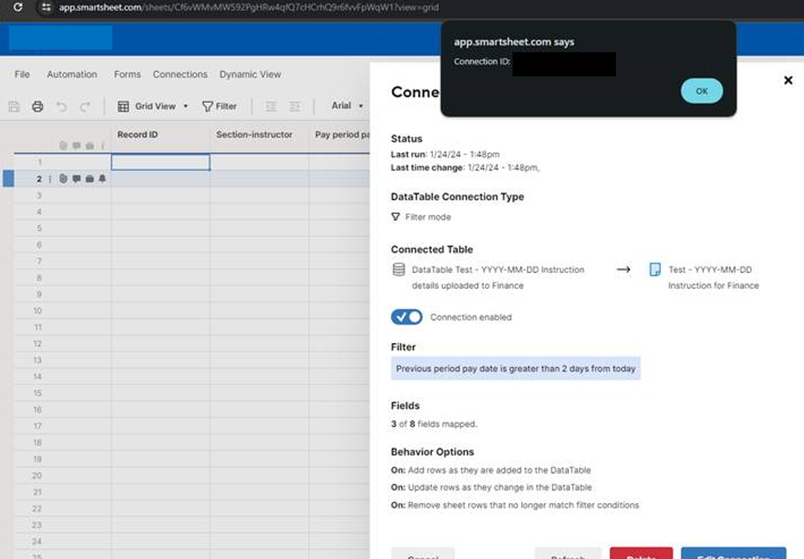Click the DataTable database icon
The image size is (804, 559).
pyautogui.click(x=399, y=269)
